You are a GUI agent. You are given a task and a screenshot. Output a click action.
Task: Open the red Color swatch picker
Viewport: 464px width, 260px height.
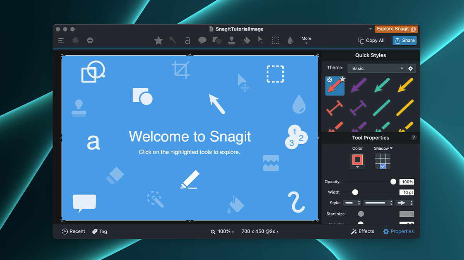click(x=357, y=160)
